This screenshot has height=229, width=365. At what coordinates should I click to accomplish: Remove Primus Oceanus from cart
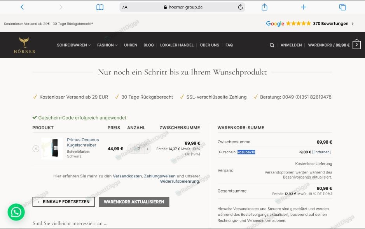coord(36,149)
